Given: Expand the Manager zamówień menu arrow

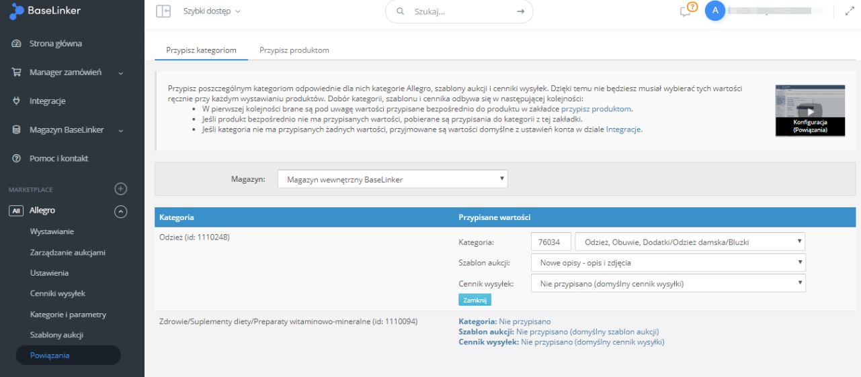Looking at the screenshot, I should coord(121,73).
